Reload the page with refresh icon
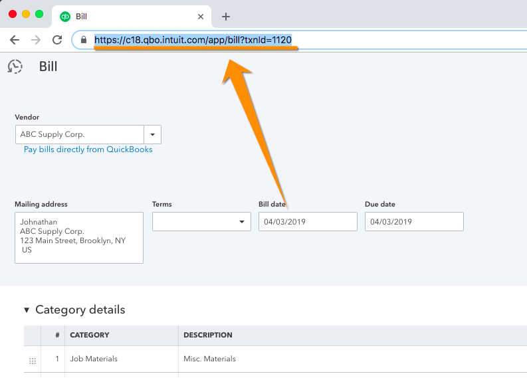527x378 pixels. click(57, 40)
